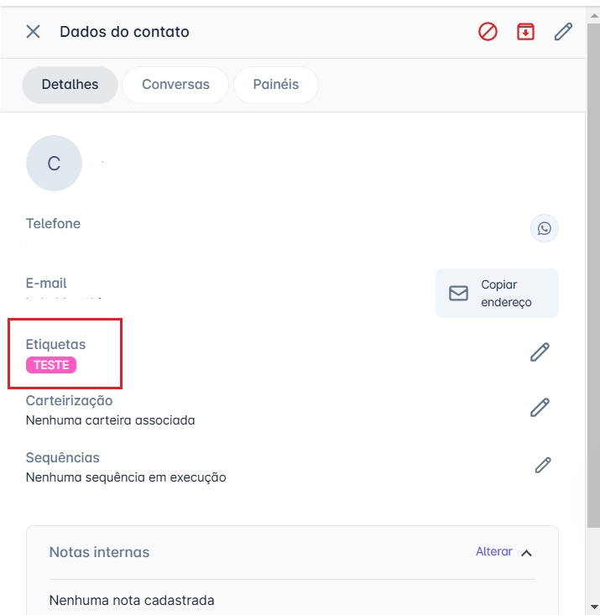The width and height of the screenshot is (600, 615).
Task: Click the Notas internas section heading
Action: tap(99, 552)
